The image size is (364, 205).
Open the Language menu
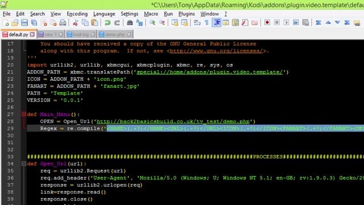point(104,14)
